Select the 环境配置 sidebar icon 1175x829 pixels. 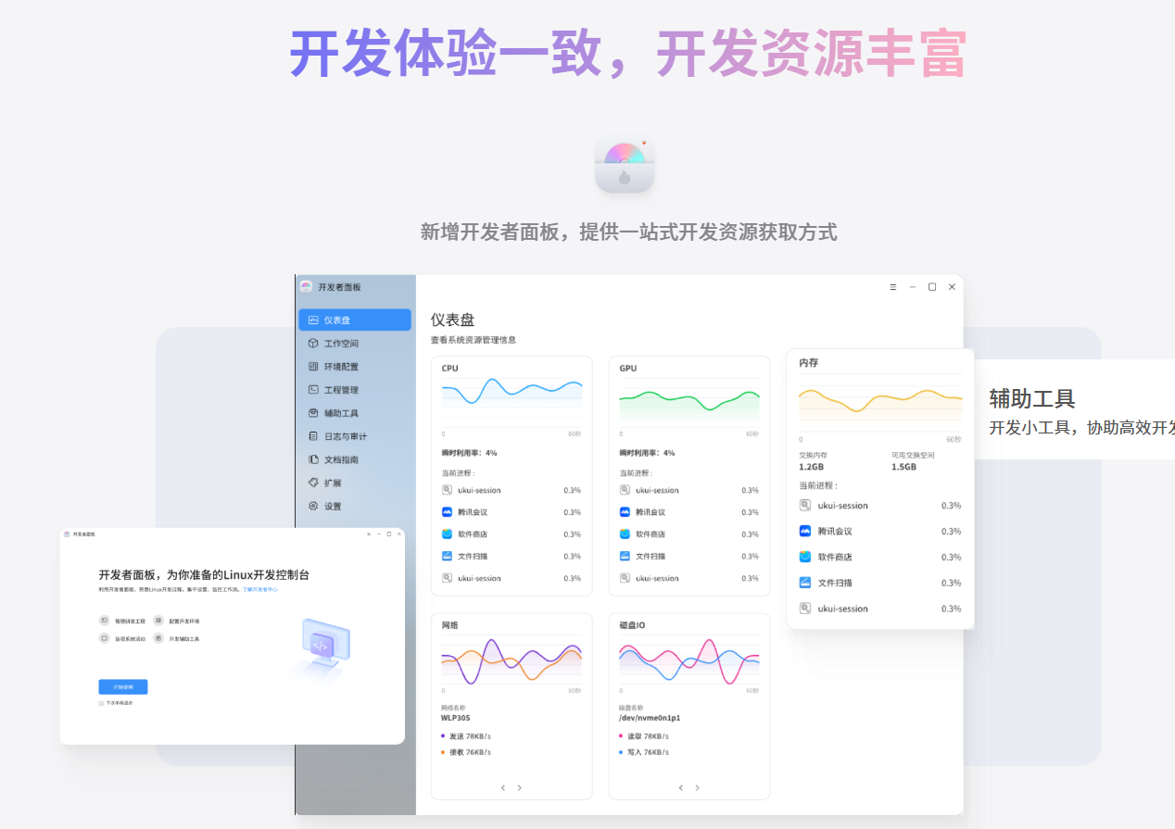pos(314,366)
